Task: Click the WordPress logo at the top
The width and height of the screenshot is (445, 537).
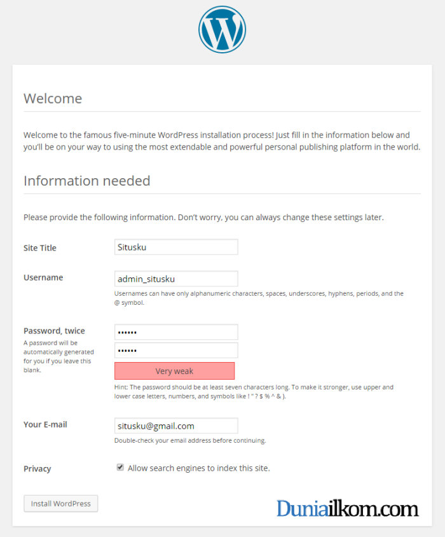Action: (x=222, y=29)
